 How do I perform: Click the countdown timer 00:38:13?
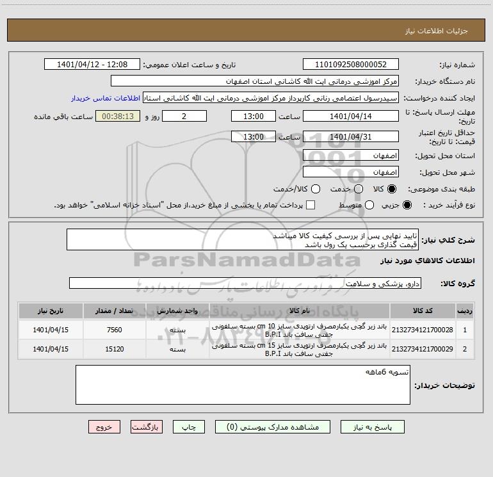point(118,116)
